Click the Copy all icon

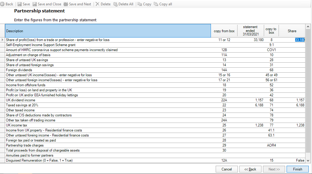point(156,4)
